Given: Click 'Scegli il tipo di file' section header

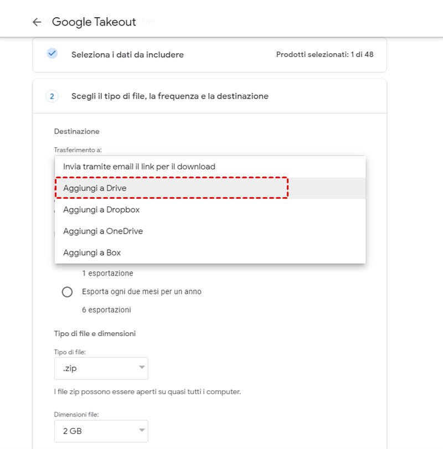Looking at the screenshot, I should point(169,96).
